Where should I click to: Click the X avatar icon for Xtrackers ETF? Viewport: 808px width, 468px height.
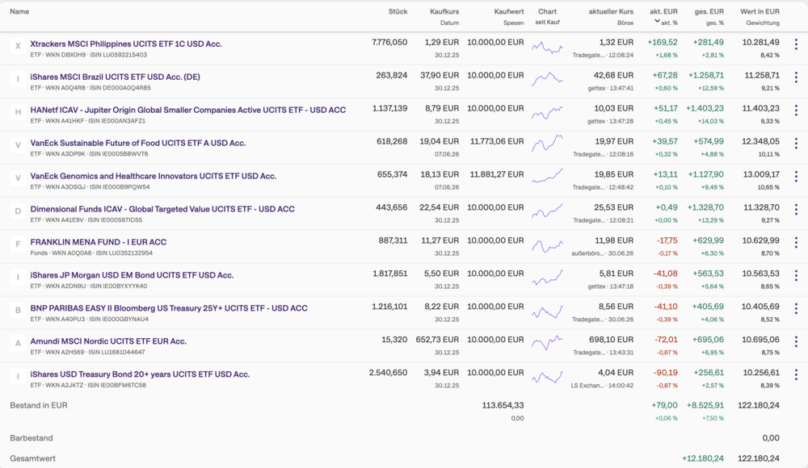click(x=18, y=46)
